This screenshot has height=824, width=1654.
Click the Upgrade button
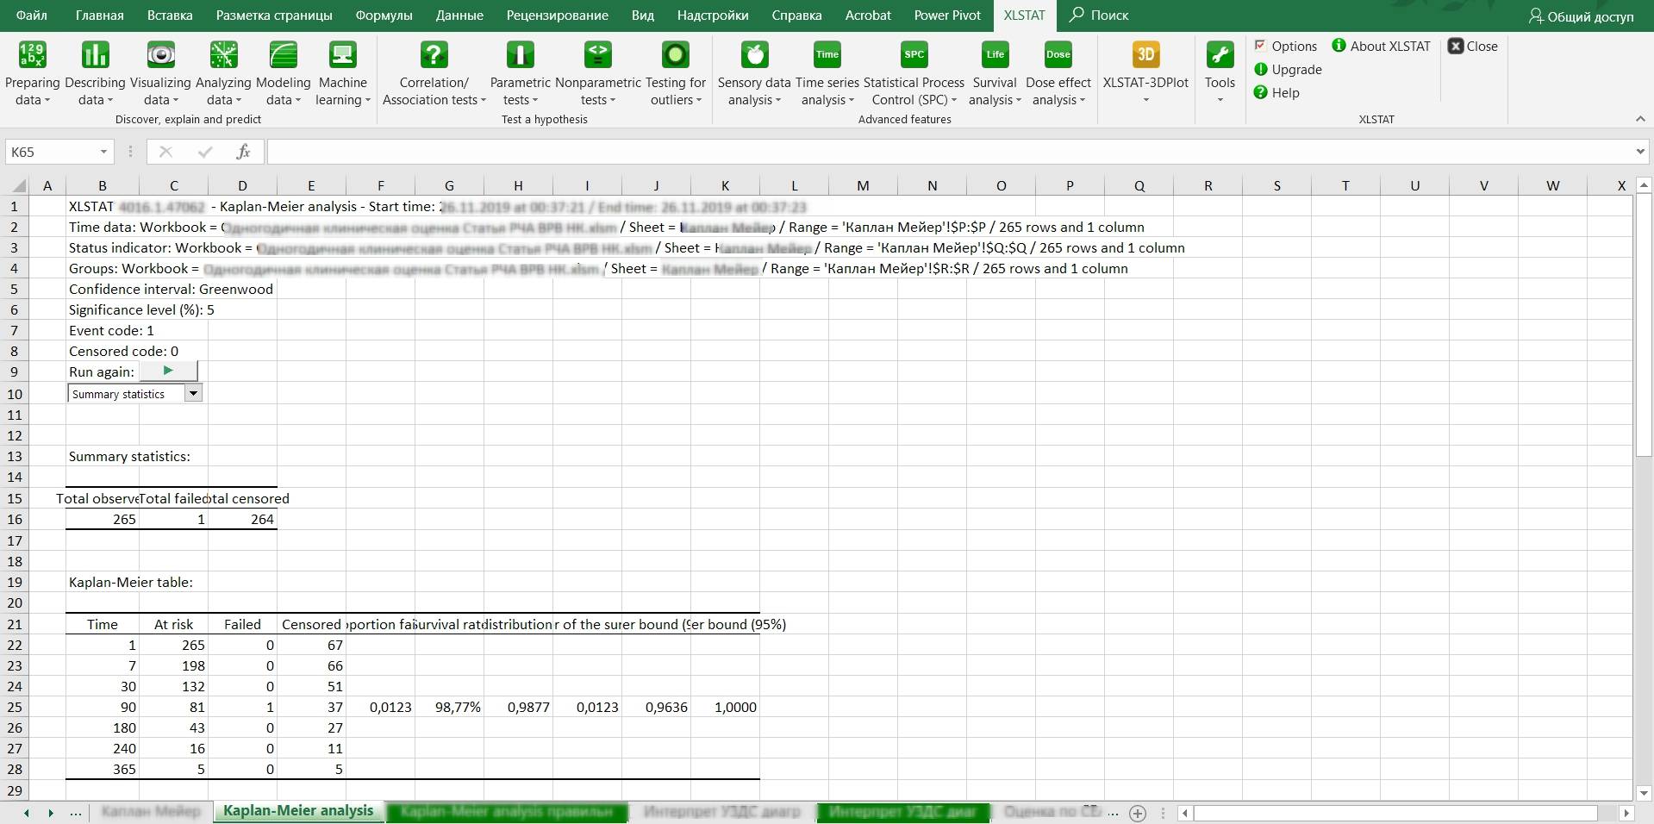point(1288,70)
